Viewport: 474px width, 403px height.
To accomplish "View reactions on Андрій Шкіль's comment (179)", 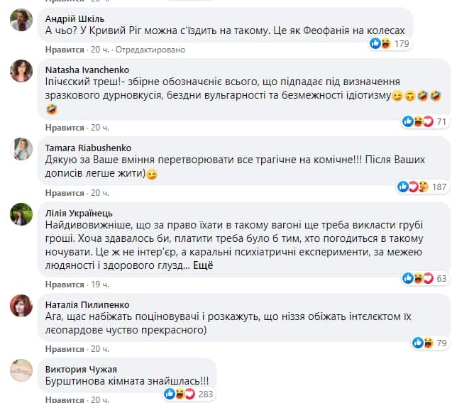I will (391, 44).
